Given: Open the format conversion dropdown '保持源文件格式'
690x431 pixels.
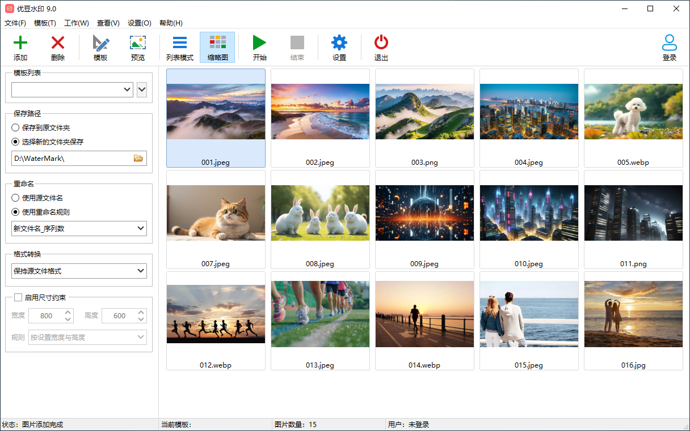Looking at the screenshot, I should coord(79,271).
